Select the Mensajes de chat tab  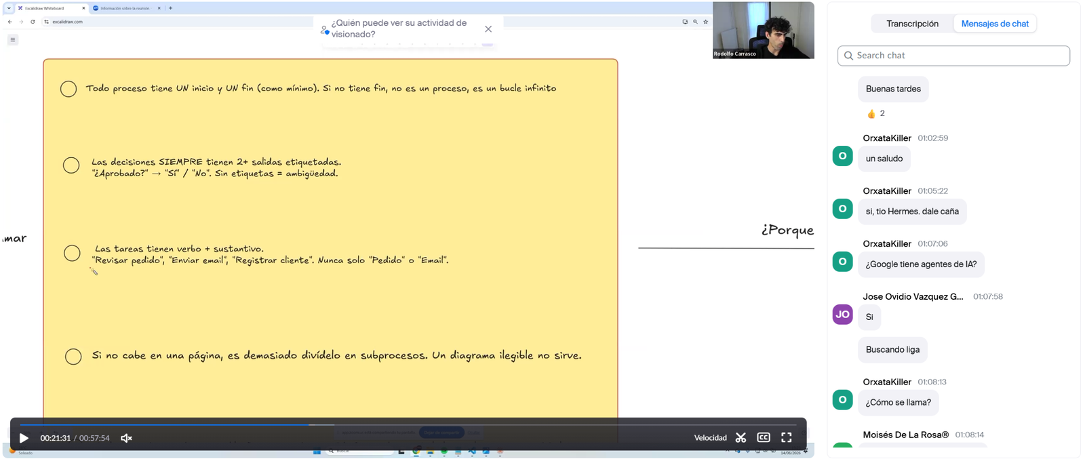click(995, 24)
